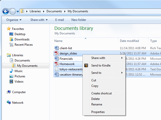
Task: Open Recent Places in the navigation pane
Action: (x=24, y=45)
